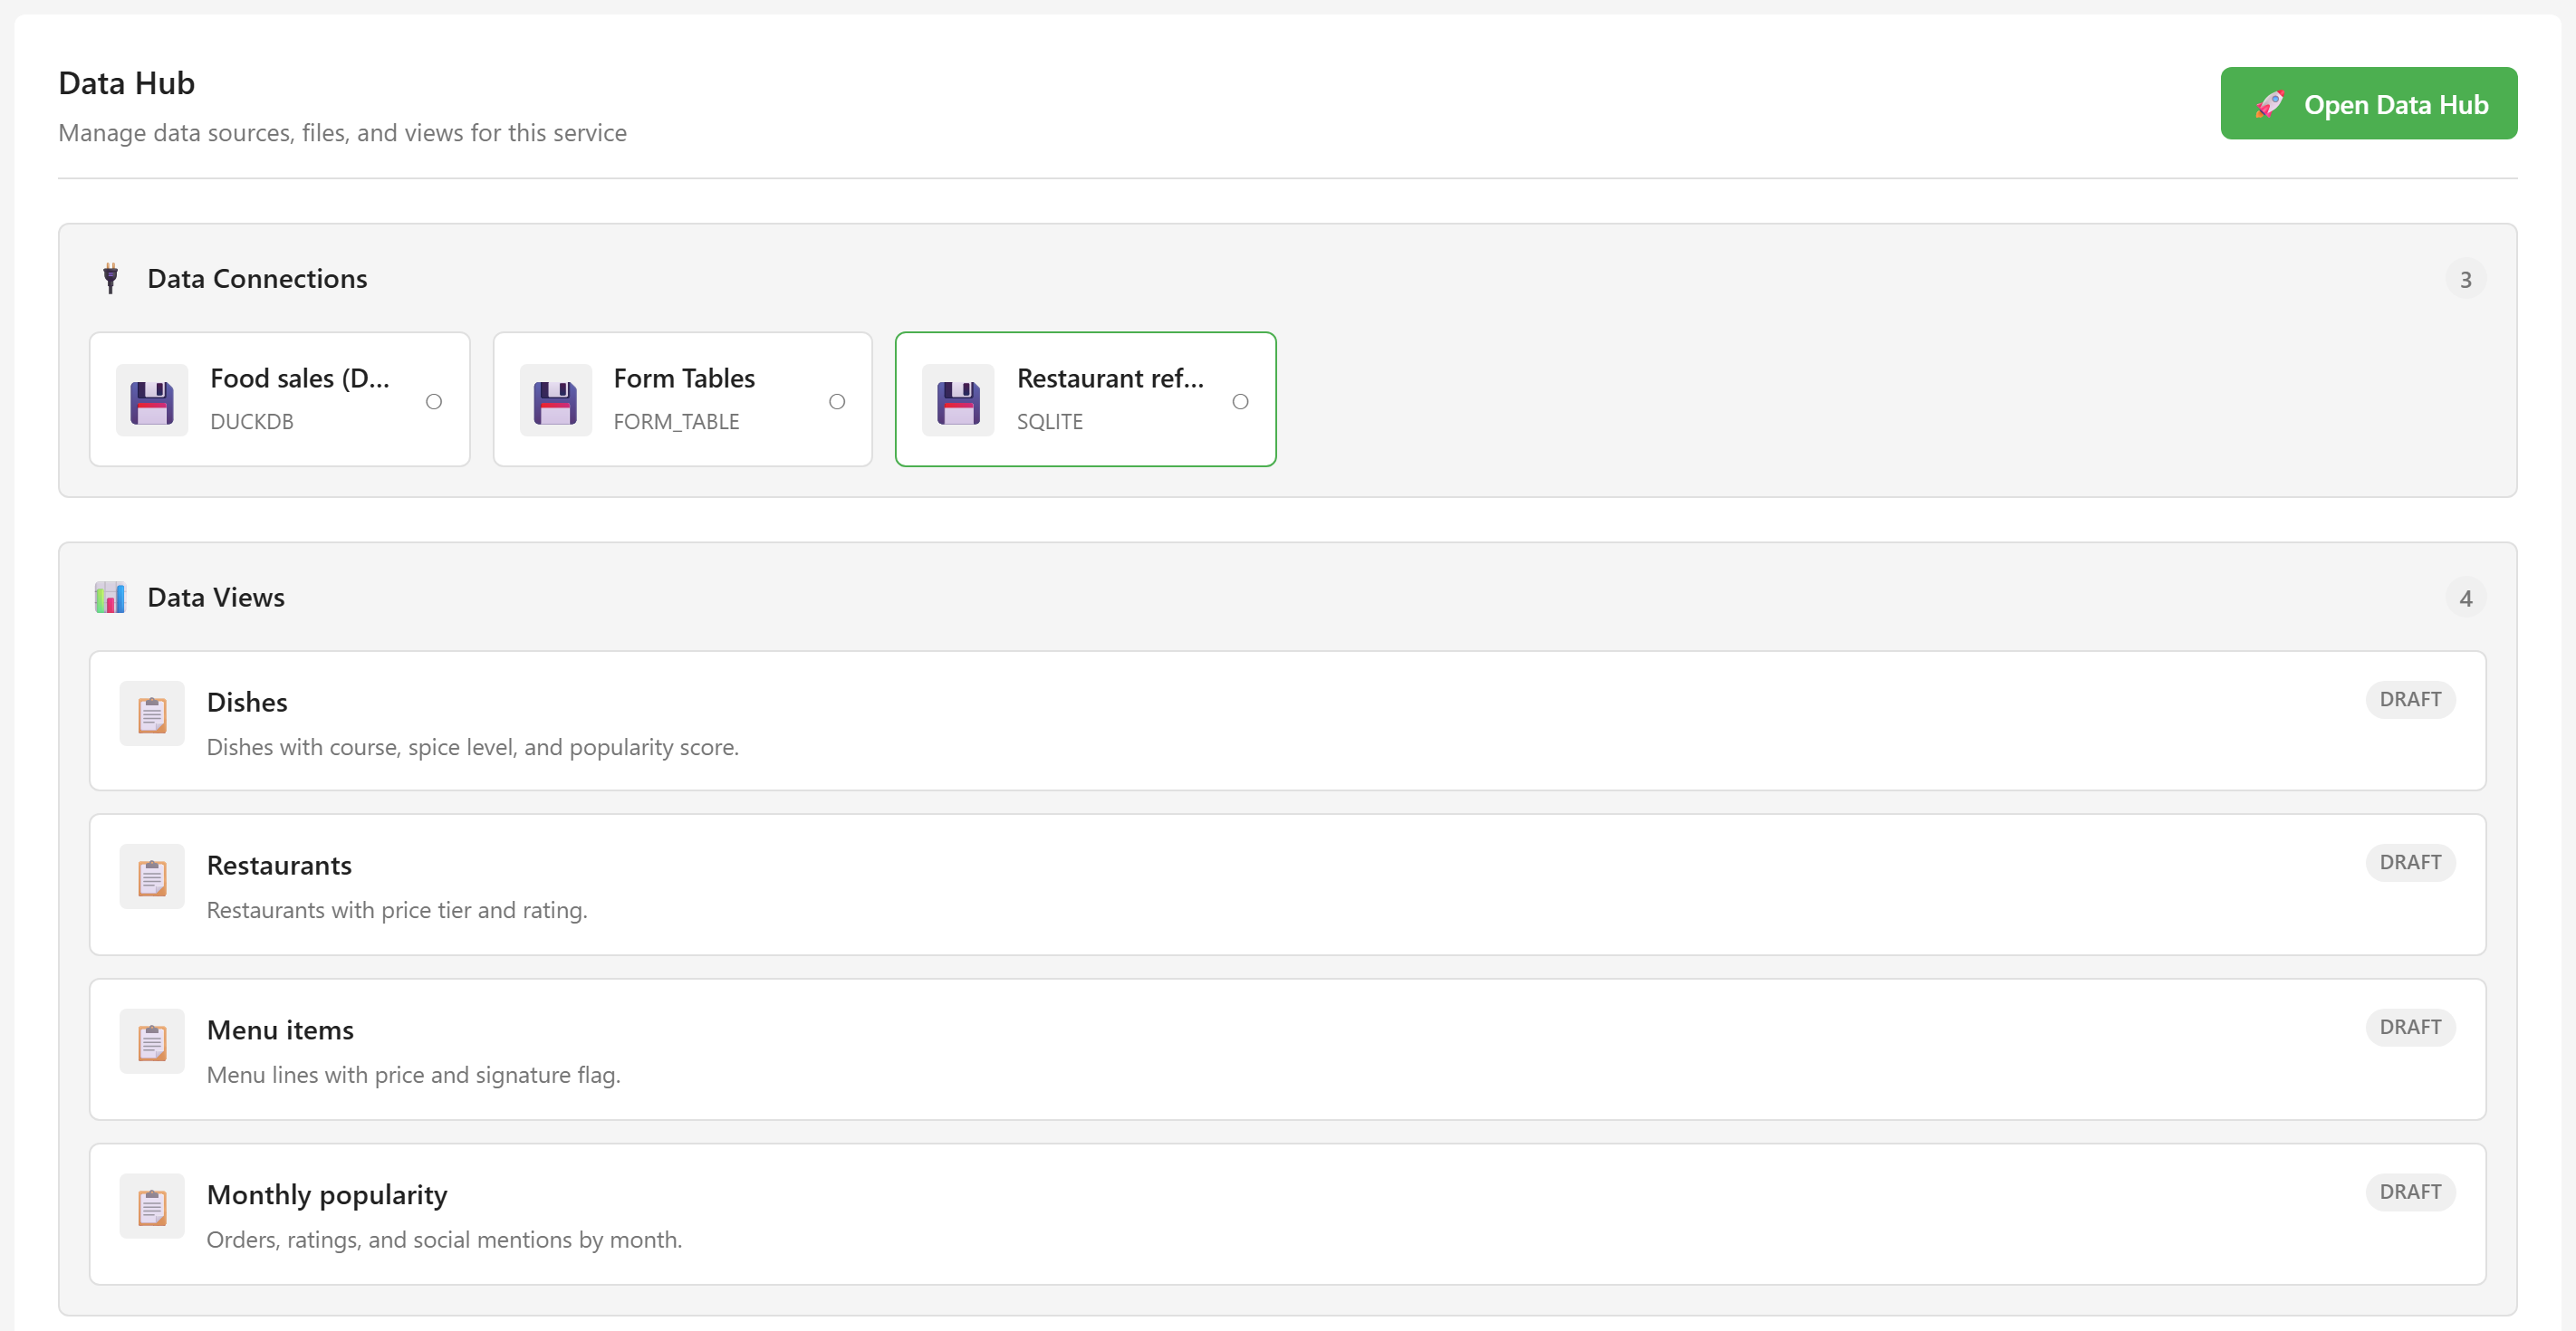This screenshot has width=2576, height=1331.
Task: Click the Food sales (D... connection name
Action: [300, 379]
